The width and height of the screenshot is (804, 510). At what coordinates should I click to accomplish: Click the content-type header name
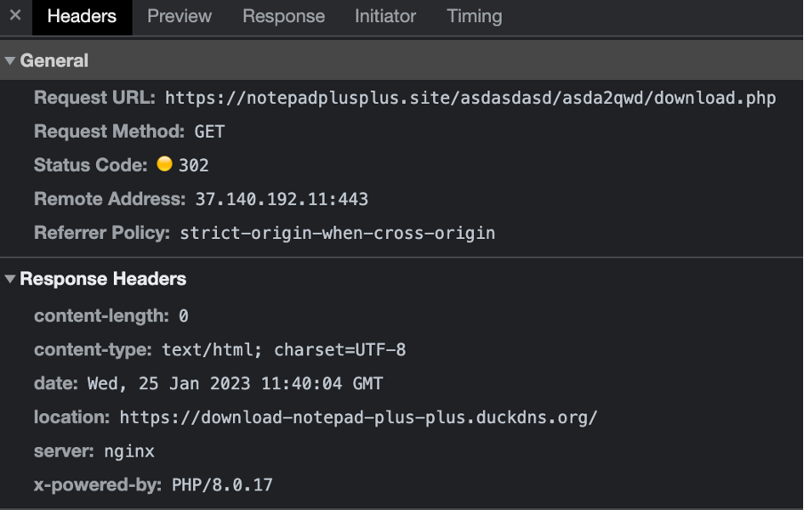[x=92, y=350]
